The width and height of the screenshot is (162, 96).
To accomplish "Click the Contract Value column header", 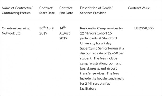I will 139,8.
